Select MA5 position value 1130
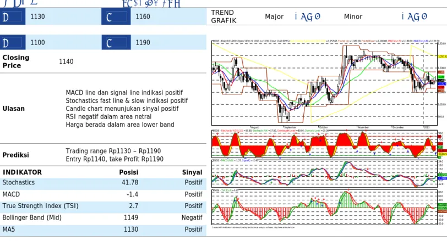447x241 pixels. pos(131,229)
